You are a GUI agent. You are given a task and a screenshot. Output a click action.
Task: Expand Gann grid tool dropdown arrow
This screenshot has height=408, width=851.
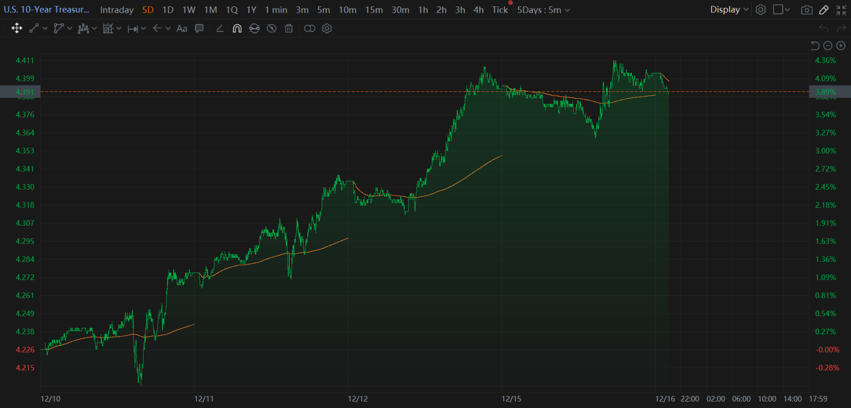[x=119, y=28]
